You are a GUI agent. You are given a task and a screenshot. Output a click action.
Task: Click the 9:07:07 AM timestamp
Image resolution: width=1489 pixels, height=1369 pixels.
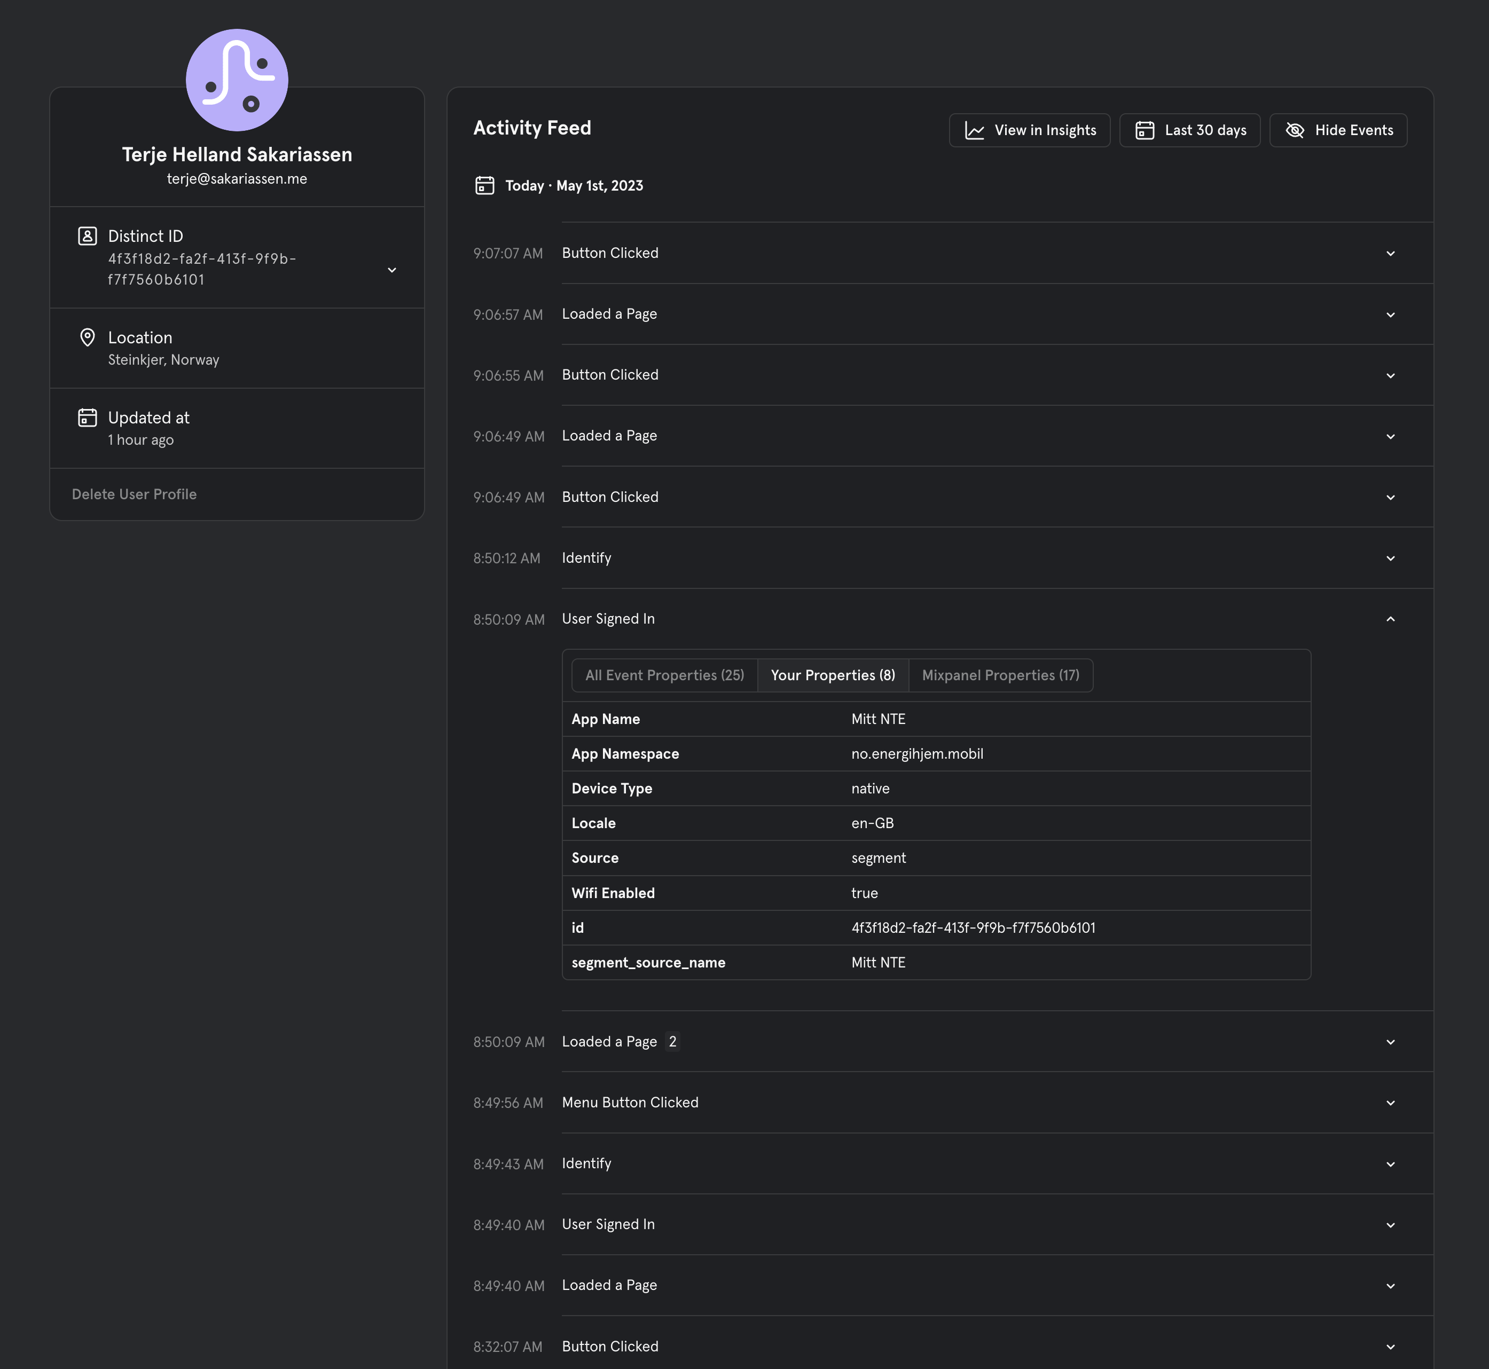[508, 254]
